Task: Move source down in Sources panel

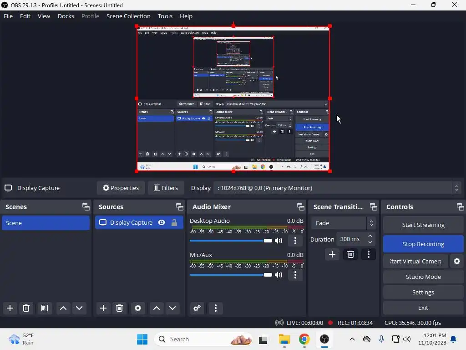Action: (172, 308)
